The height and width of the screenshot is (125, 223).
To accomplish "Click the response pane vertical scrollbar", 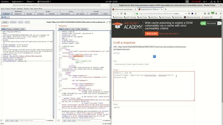I will pos(110,75).
